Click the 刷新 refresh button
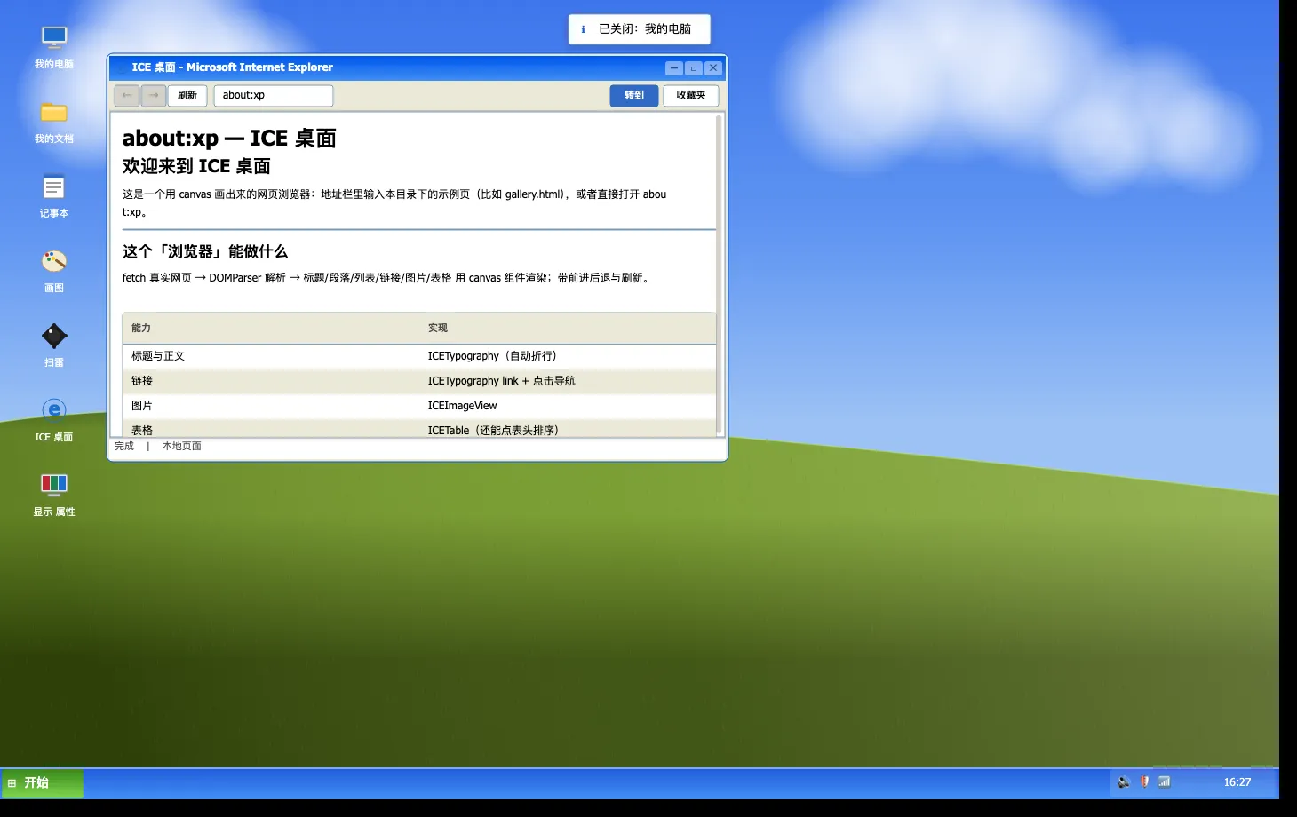This screenshot has height=817, width=1297. [x=187, y=95]
